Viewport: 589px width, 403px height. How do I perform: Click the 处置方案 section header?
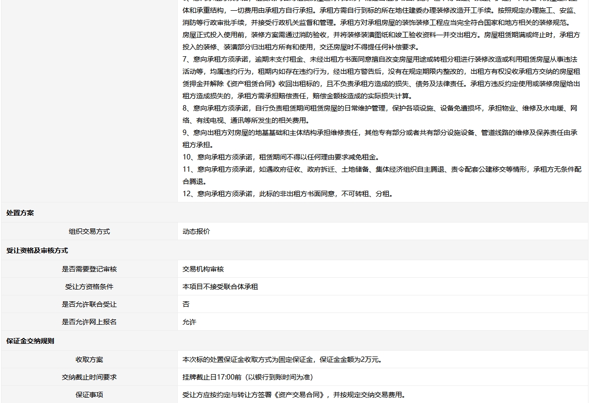20,213
